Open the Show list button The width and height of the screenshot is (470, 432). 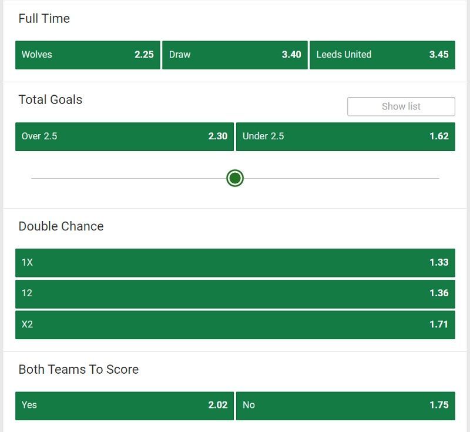tap(401, 106)
